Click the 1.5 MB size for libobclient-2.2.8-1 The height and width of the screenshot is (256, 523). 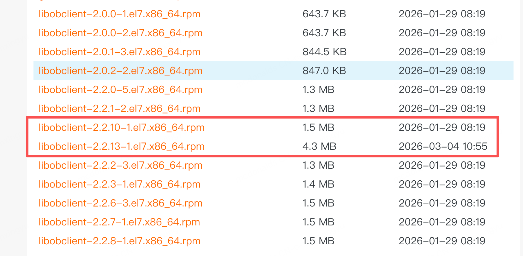point(318,241)
